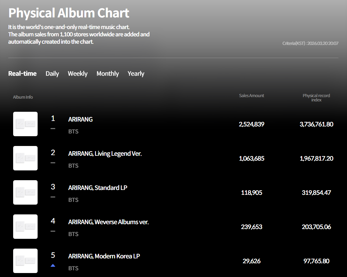Switch to the Weekly chart tab
The image size is (347, 277).
click(x=78, y=74)
